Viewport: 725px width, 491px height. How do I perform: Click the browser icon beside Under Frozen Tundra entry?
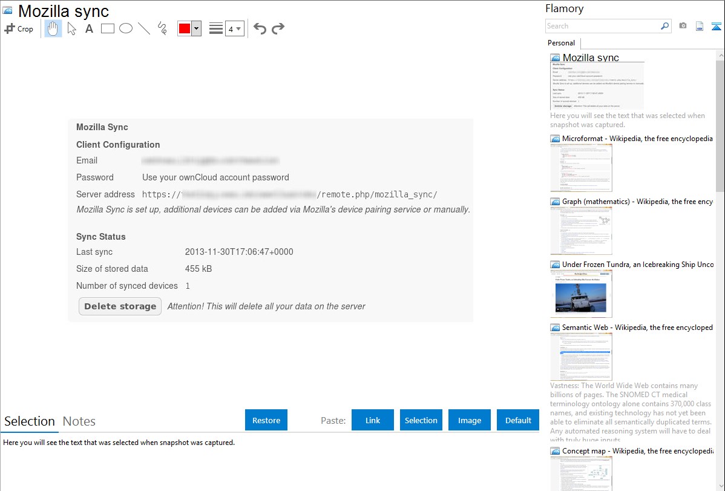click(555, 265)
